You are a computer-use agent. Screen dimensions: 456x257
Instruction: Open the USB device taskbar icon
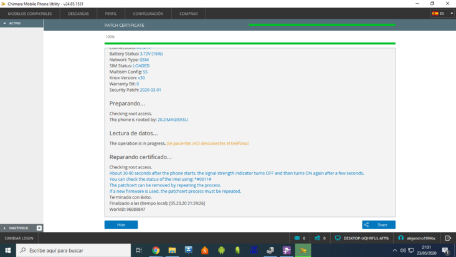pyautogui.click(x=270, y=250)
